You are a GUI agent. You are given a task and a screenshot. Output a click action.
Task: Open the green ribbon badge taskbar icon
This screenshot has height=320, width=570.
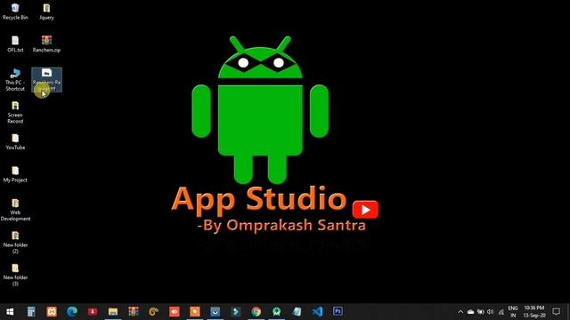click(x=276, y=312)
